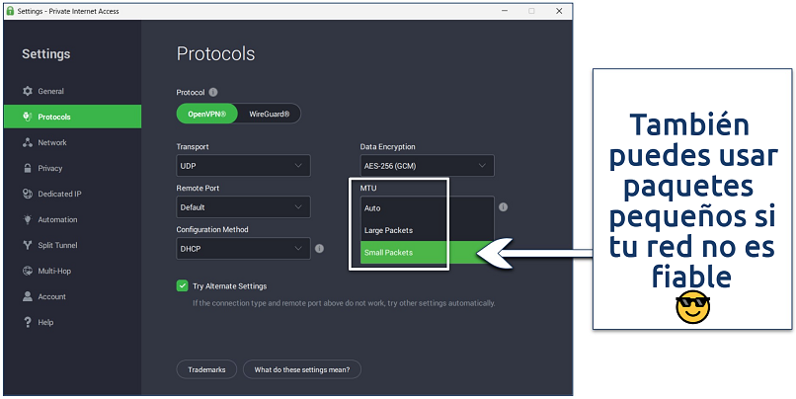Open the Help section

[x=73, y=322]
